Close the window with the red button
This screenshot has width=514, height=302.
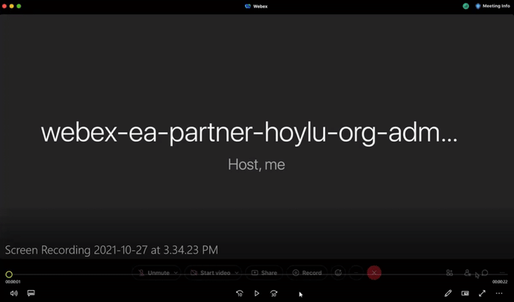pyautogui.click(x=4, y=6)
